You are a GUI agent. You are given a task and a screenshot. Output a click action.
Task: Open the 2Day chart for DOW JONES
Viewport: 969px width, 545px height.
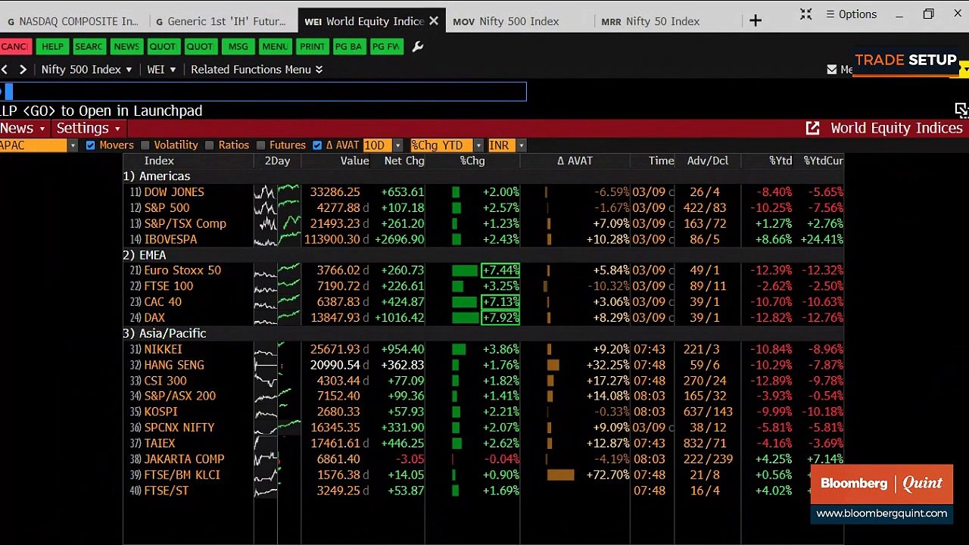[277, 192]
